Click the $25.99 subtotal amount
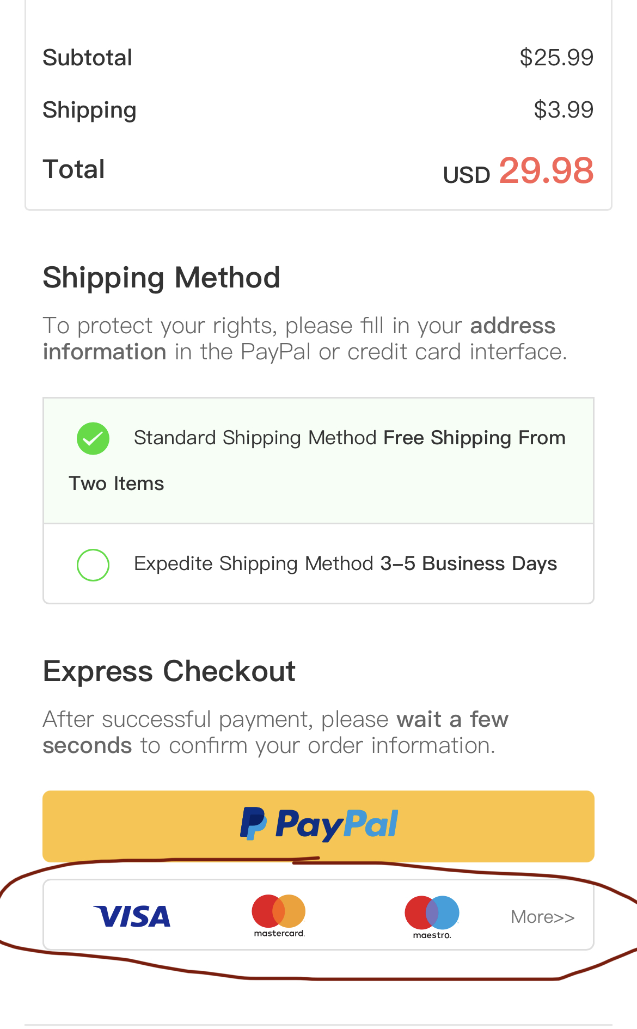The width and height of the screenshot is (637, 1029). [556, 58]
